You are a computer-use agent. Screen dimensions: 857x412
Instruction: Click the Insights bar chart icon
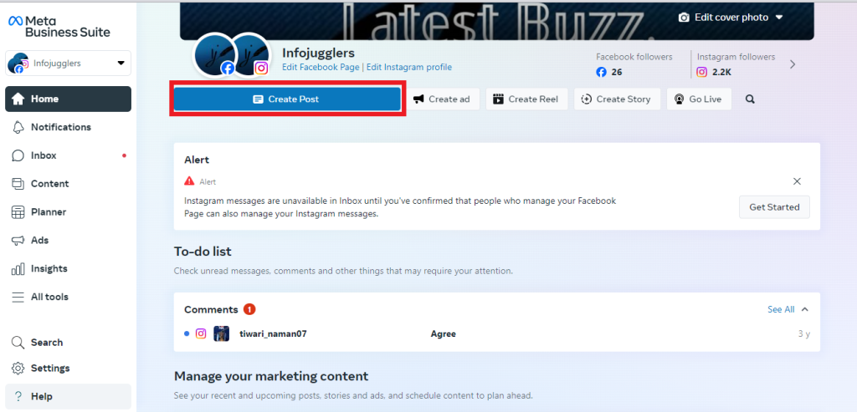[18, 268]
